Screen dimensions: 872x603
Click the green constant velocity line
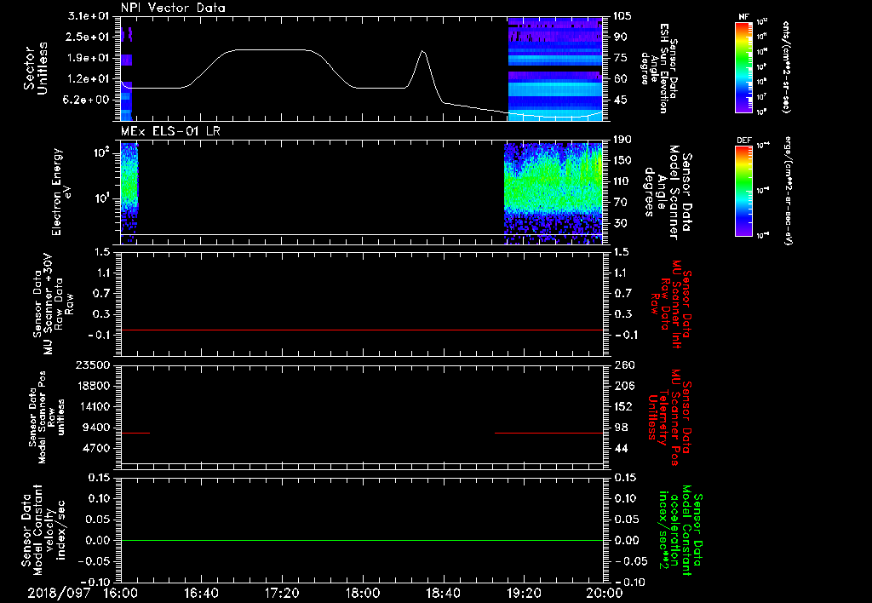361,540
